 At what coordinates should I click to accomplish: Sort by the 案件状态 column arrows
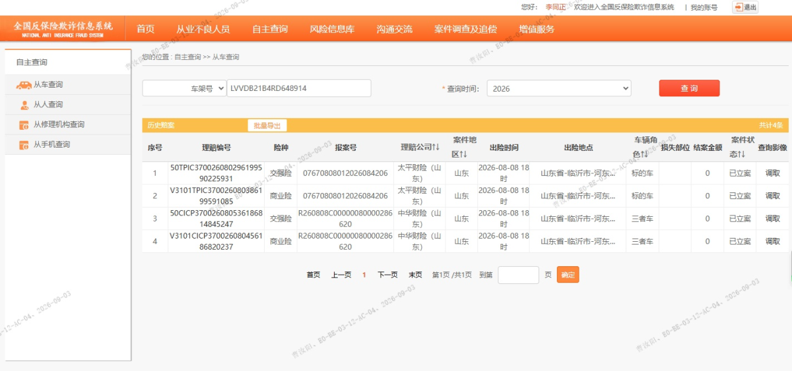coord(742,154)
